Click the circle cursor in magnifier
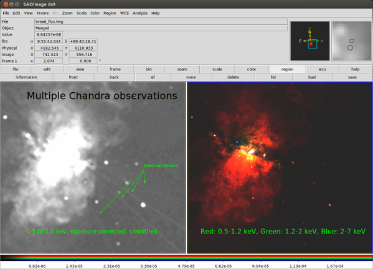This screenshot has height=269, width=373. (x=350, y=48)
